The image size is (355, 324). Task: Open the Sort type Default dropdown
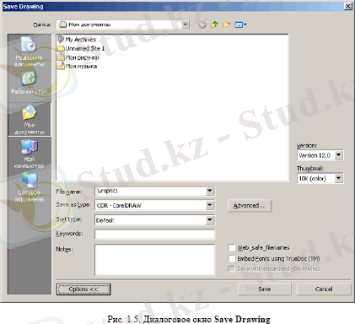[x=210, y=220]
